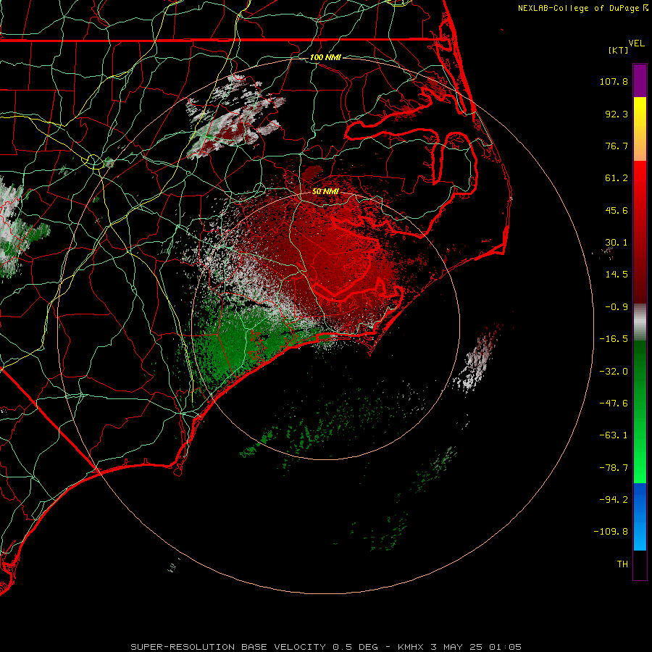Viewport: 652px width, 652px height.
Task: Click the -47.6 velocity scale value
Action: (614, 404)
